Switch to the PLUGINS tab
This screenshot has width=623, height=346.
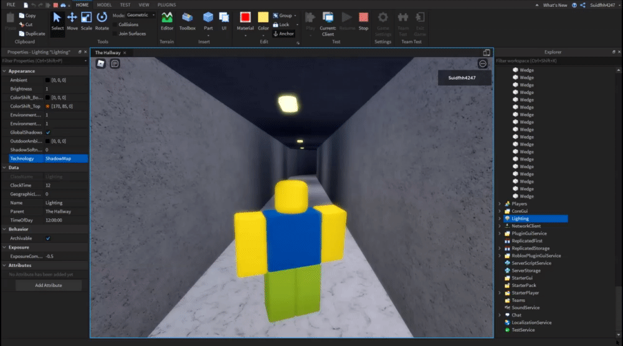pos(166,5)
